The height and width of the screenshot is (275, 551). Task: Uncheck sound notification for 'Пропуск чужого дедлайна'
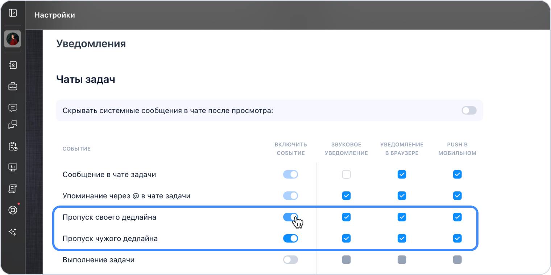[x=346, y=238]
